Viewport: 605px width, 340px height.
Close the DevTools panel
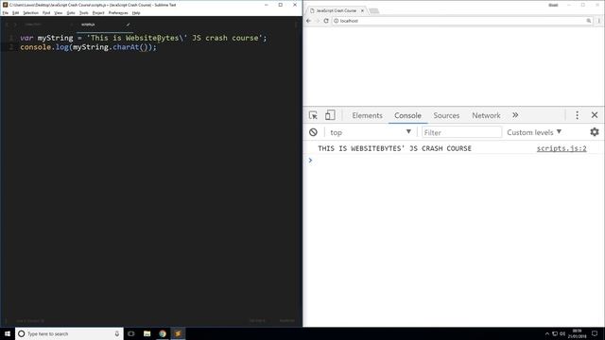pos(595,115)
